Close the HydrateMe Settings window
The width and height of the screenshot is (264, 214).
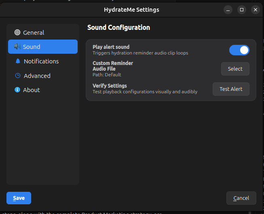tap(256, 10)
